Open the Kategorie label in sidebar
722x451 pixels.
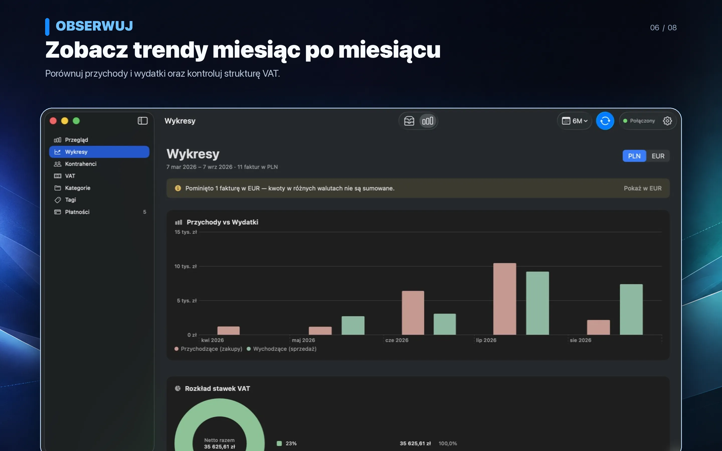click(x=77, y=188)
